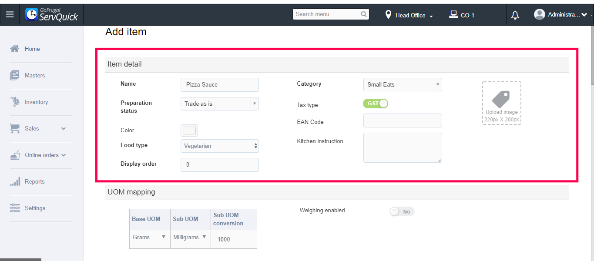This screenshot has height=261, width=594.
Task: Toggle the GST tax type switch
Action: [375, 104]
